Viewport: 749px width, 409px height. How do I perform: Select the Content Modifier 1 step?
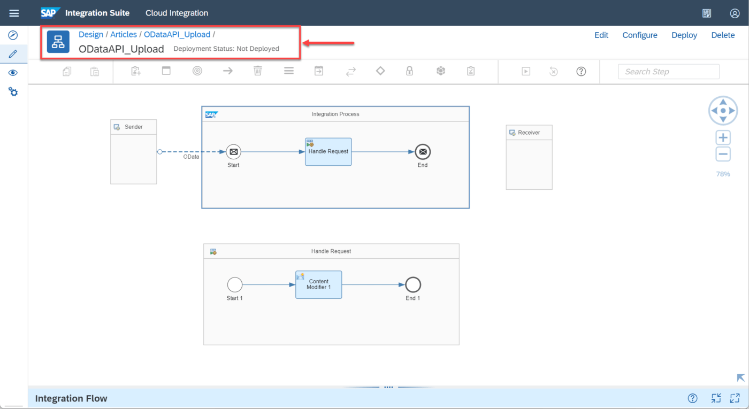319,284
